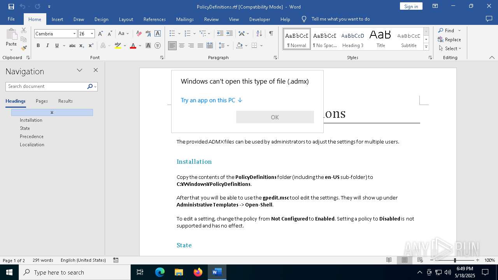Open the Review ribbon tab
This screenshot has width=498, height=280.
[x=211, y=19]
